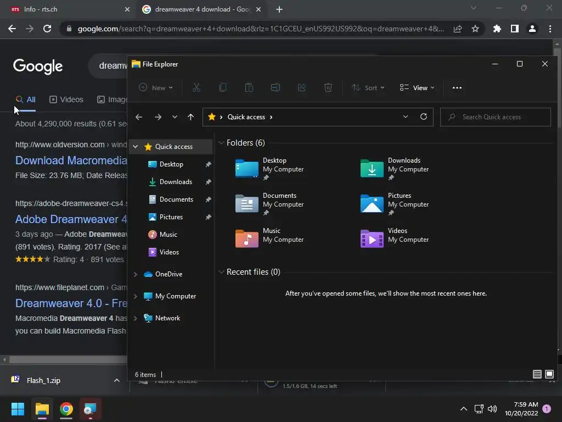562x422 pixels.
Task: Click the Delete trash icon in File Explorer
Action: click(328, 87)
